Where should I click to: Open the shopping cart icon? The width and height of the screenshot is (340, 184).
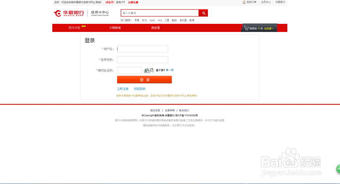(x=246, y=28)
